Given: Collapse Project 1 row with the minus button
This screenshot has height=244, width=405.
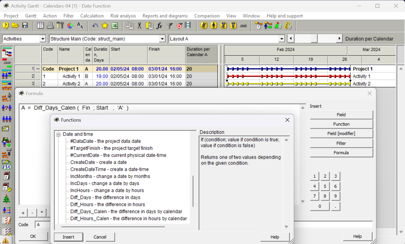Looking at the screenshot, I should (38, 69).
